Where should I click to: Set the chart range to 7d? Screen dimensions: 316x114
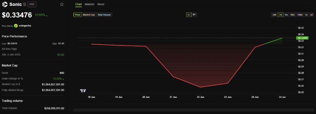(281, 15)
